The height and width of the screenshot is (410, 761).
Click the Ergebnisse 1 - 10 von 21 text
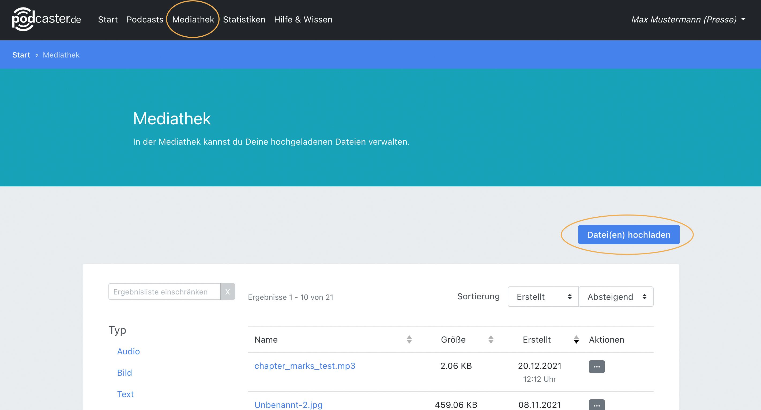[x=291, y=297]
